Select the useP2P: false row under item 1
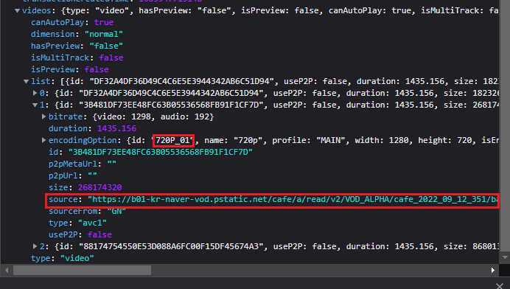Image resolution: width=510 pixels, height=289 pixels. click(x=80, y=234)
